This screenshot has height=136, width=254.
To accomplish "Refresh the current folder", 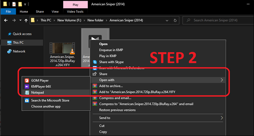I will (175, 20).
